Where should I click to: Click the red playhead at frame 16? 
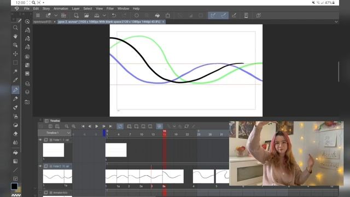coord(164,133)
